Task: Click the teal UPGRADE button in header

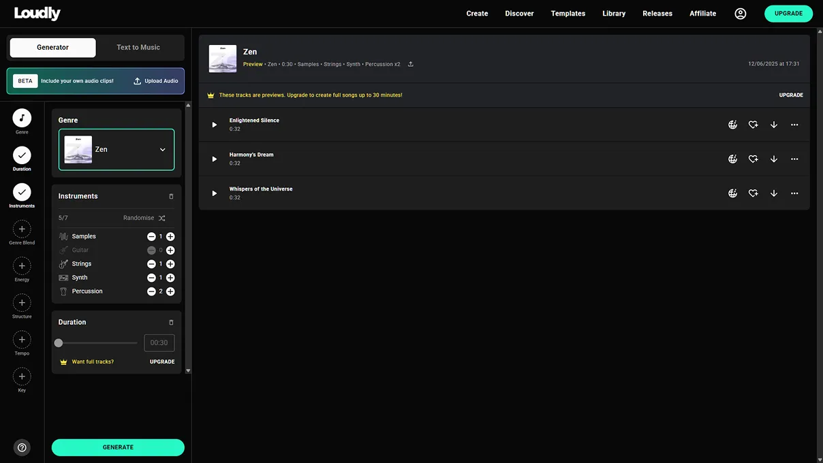Action: tap(788, 14)
